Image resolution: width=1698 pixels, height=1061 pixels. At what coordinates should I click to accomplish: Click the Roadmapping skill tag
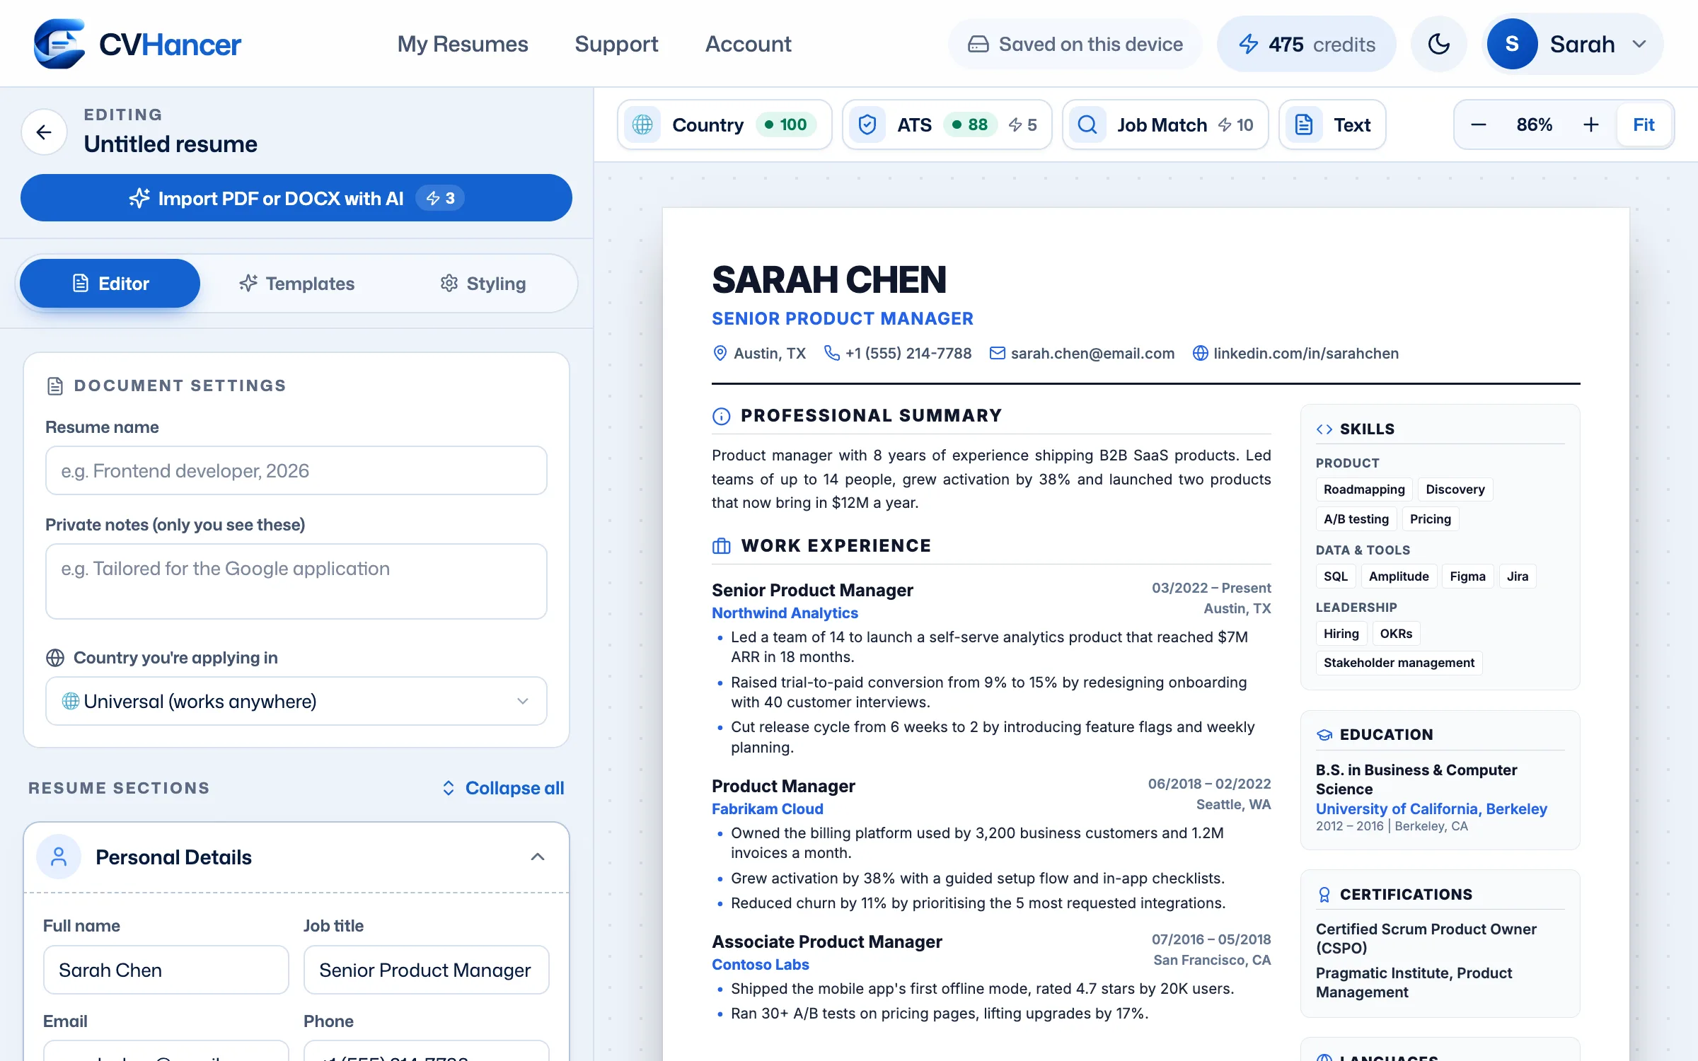click(1364, 489)
